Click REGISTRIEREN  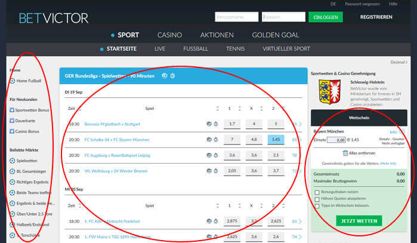(x=376, y=17)
